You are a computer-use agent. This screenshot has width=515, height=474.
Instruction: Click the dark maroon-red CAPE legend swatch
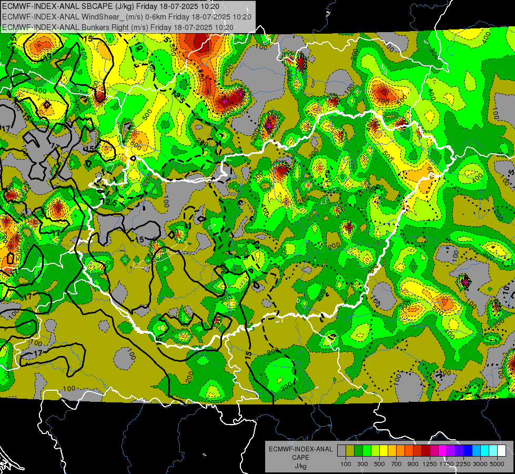(x=426, y=451)
